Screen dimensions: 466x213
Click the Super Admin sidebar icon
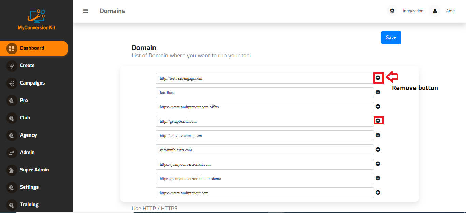click(12, 170)
